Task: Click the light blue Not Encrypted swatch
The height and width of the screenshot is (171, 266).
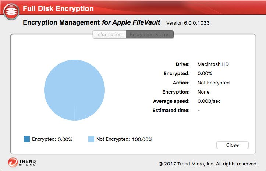Action: 91,139
